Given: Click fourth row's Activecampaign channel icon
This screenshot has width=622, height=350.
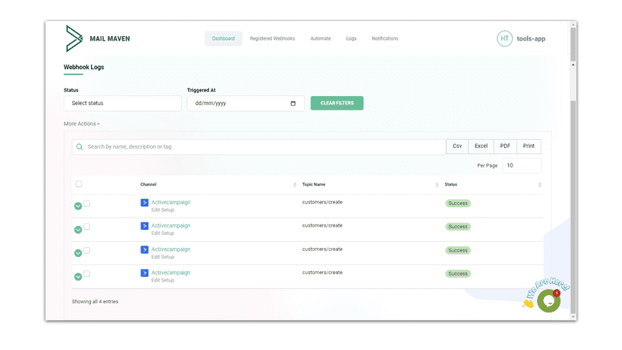Looking at the screenshot, I should tap(144, 273).
